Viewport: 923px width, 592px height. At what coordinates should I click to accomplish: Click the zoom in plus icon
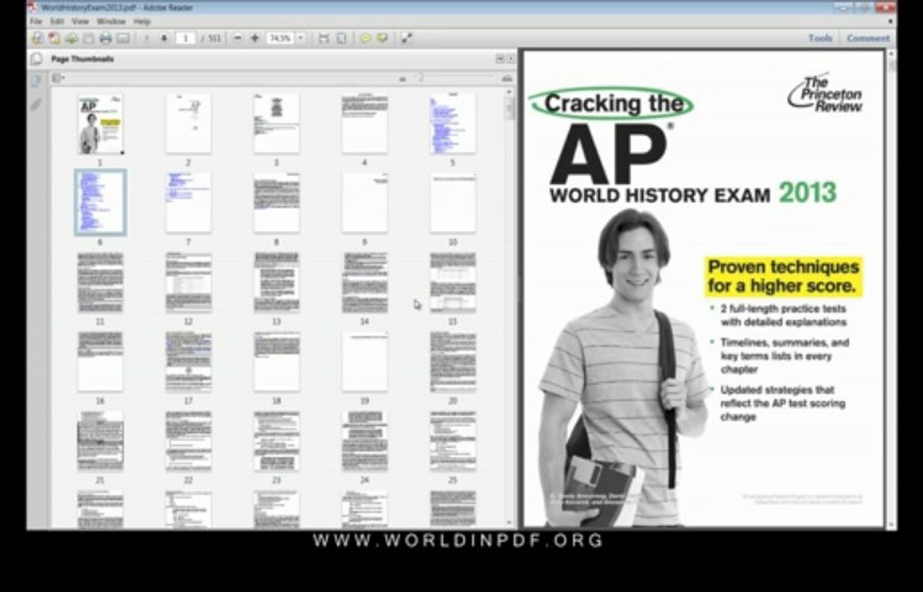(x=254, y=39)
